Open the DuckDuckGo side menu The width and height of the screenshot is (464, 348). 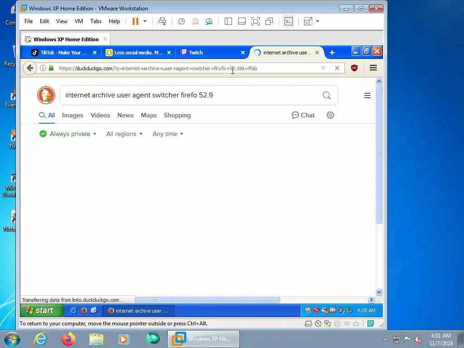(367, 95)
